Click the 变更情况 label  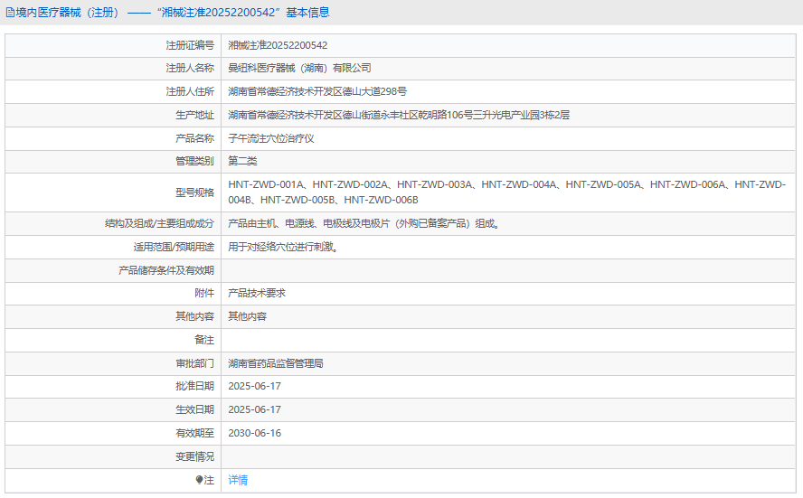194,456
